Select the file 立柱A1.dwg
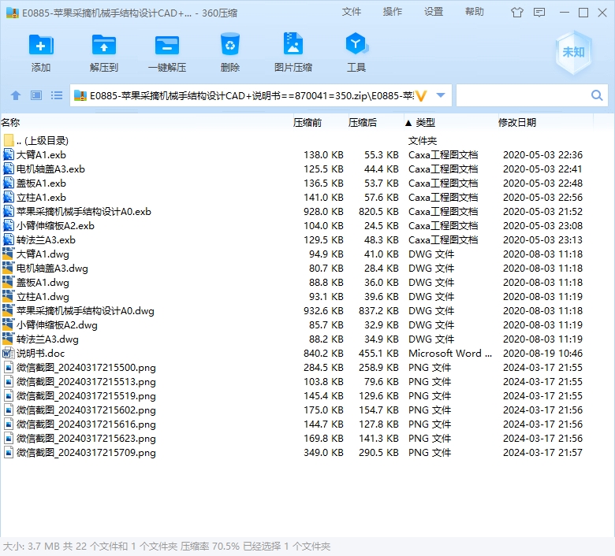The height and width of the screenshot is (556, 615). click(43, 297)
